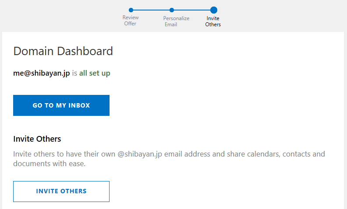347x209 pixels.
Task: Click the Invite Others step label
Action: [x=213, y=21]
